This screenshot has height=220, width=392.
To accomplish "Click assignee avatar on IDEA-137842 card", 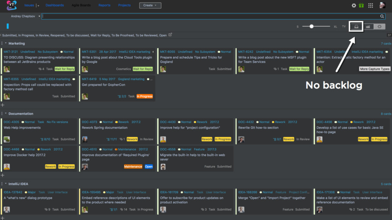I will [x=7, y=210].
